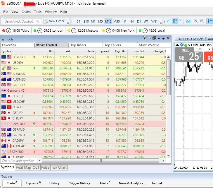Select bar chart type icon
Viewport: 213px width, 188px height.
pyautogui.click(x=169, y=21)
